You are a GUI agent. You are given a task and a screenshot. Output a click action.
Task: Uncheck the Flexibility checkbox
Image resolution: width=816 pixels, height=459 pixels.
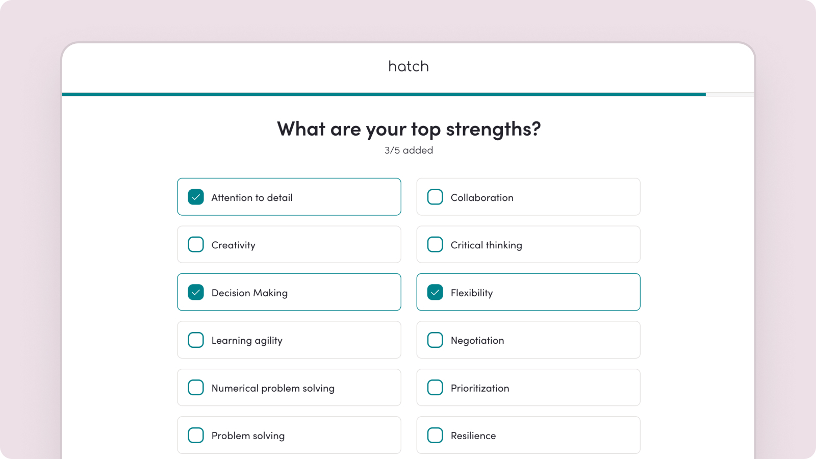tap(435, 292)
